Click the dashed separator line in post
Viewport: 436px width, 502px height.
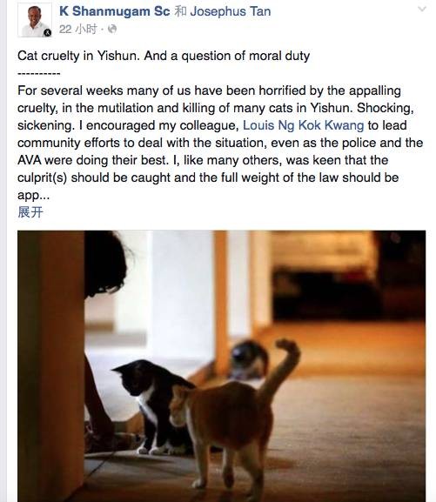click(x=39, y=74)
